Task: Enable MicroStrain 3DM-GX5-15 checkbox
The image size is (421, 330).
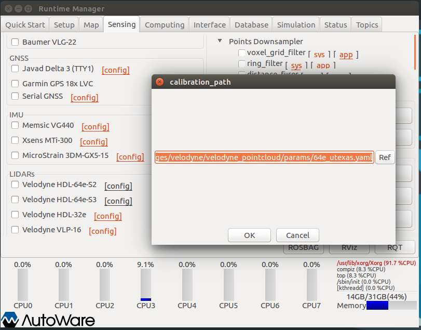Action: click(15, 155)
